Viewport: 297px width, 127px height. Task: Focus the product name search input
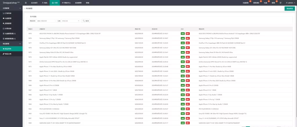click(x=46, y=21)
